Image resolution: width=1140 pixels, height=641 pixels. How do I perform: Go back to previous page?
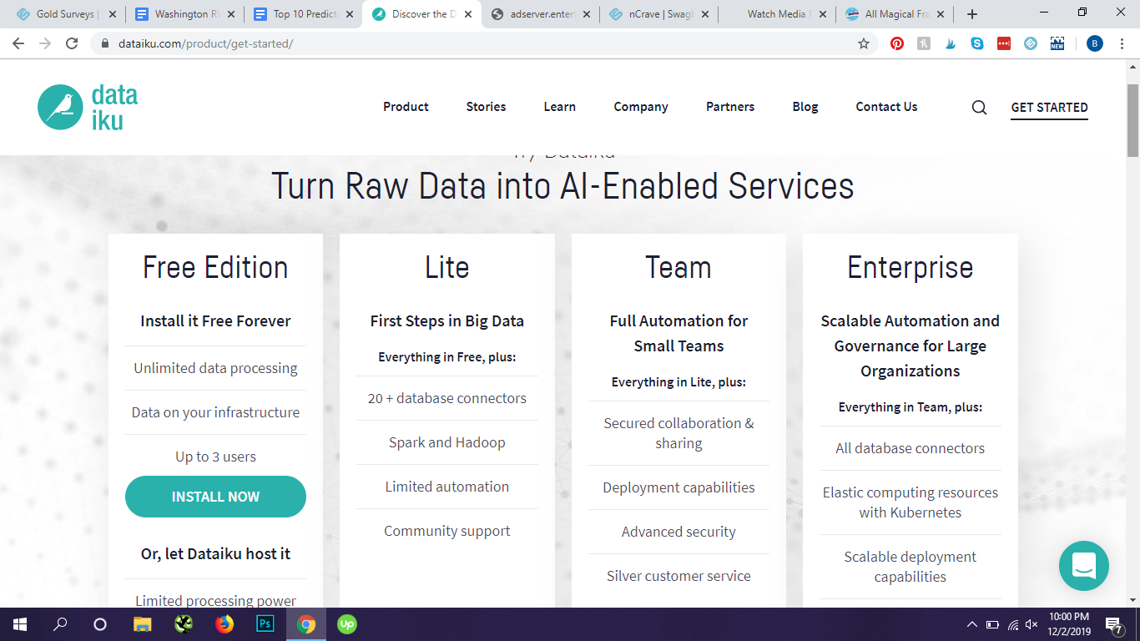tap(18, 43)
